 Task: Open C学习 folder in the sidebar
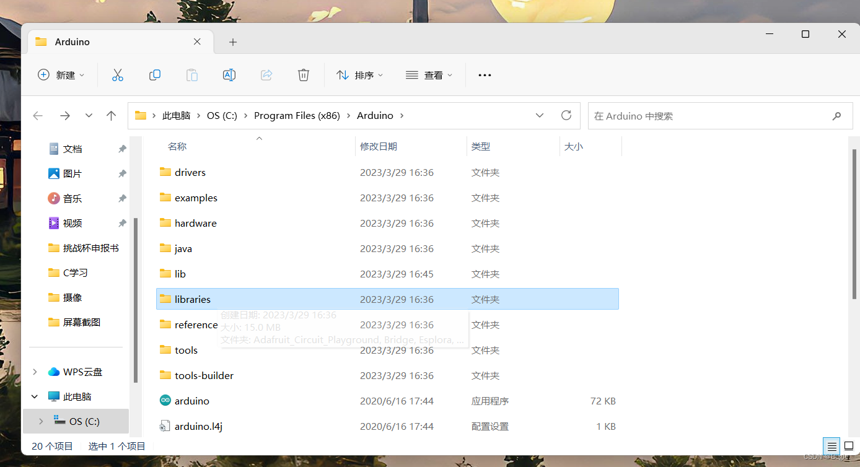pos(75,273)
